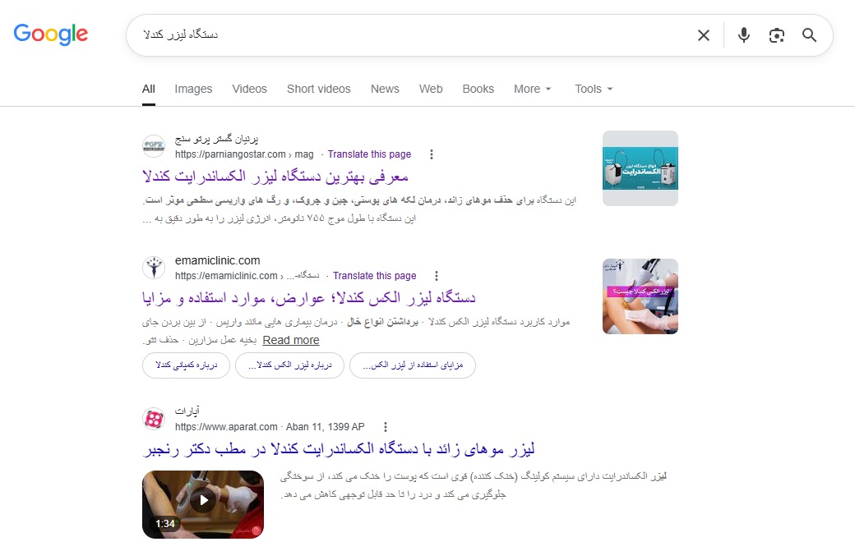
Task: Click the 'درباره کمپانی کندلا' sitelink chip
Action: 186,365
